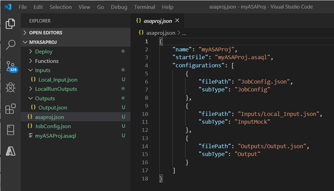
Task: Expand the Functions folder
Action: point(46,61)
